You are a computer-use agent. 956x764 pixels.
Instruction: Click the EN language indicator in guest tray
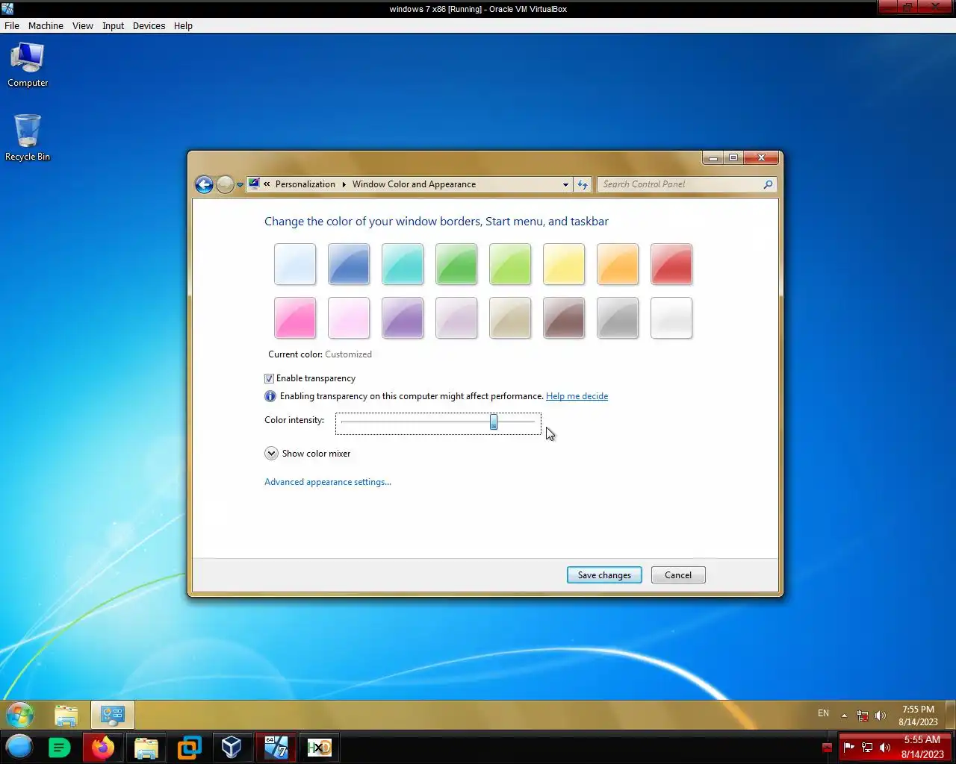[823, 713]
